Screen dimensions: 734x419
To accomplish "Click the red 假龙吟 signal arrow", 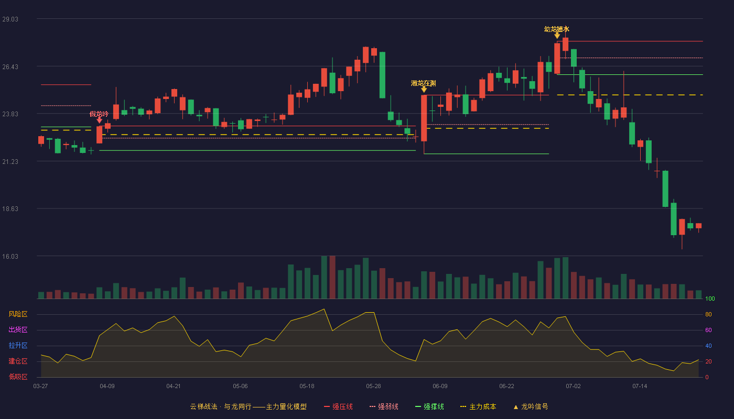I will [99, 120].
